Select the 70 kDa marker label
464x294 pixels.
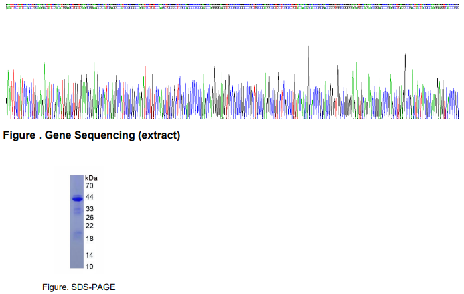(x=90, y=186)
